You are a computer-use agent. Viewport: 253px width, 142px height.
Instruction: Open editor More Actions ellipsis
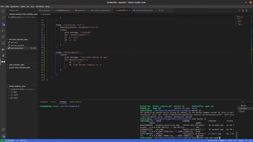pos(250,11)
